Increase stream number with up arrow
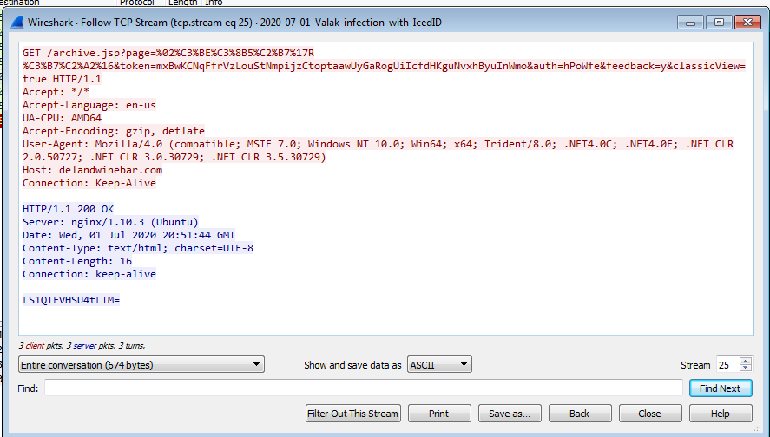770x437 pixels. pyautogui.click(x=746, y=362)
